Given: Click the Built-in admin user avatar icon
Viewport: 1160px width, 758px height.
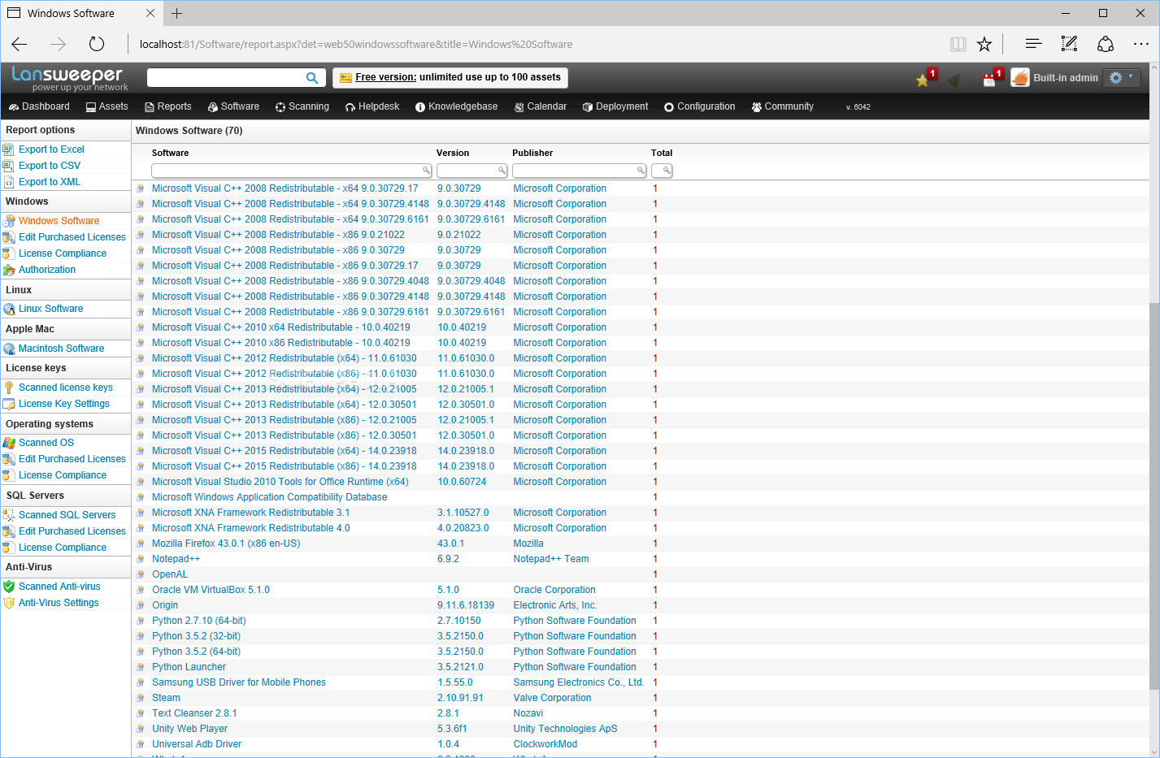Looking at the screenshot, I should pos(1019,78).
